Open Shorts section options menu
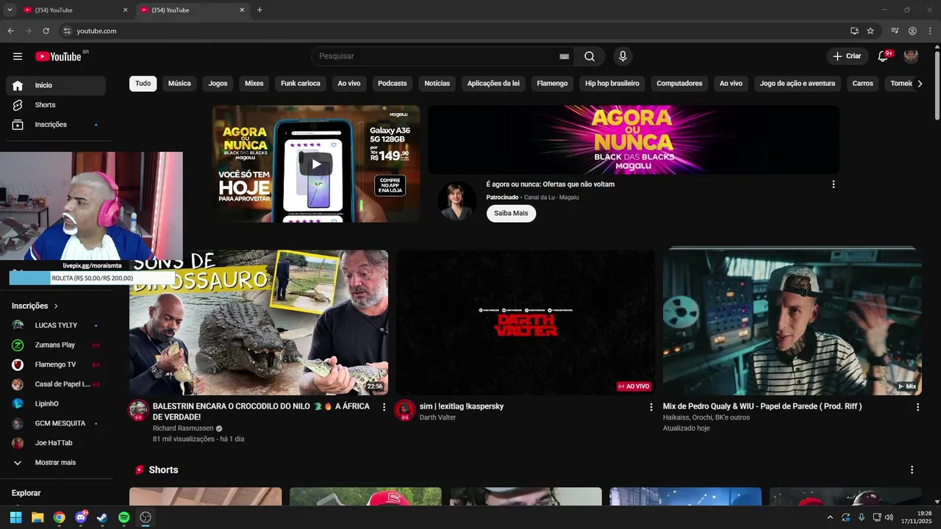Image resolution: width=941 pixels, height=529 pixels. (912, 470)
